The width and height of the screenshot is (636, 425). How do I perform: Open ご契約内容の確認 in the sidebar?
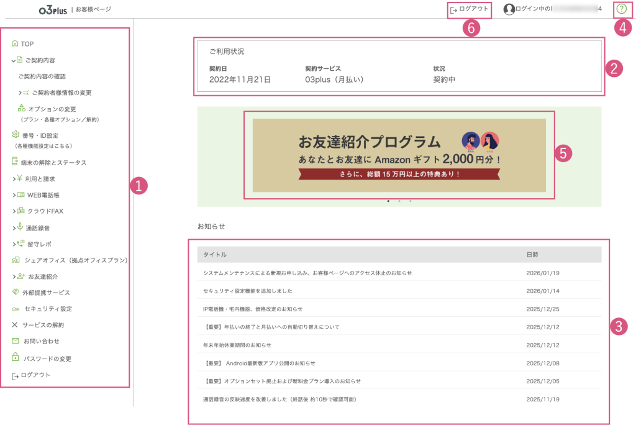(x=42, y=76)
